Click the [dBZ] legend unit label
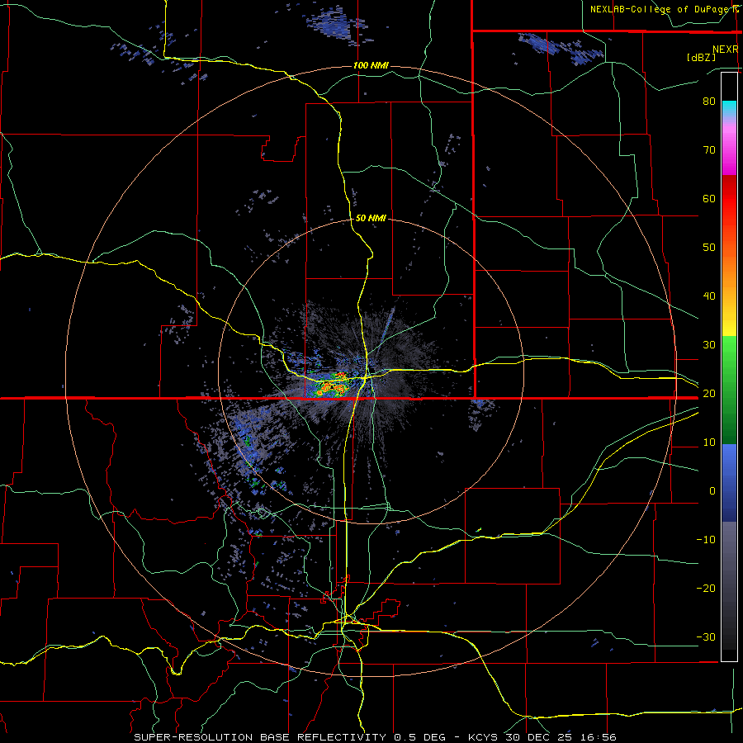 click(701, 58)
